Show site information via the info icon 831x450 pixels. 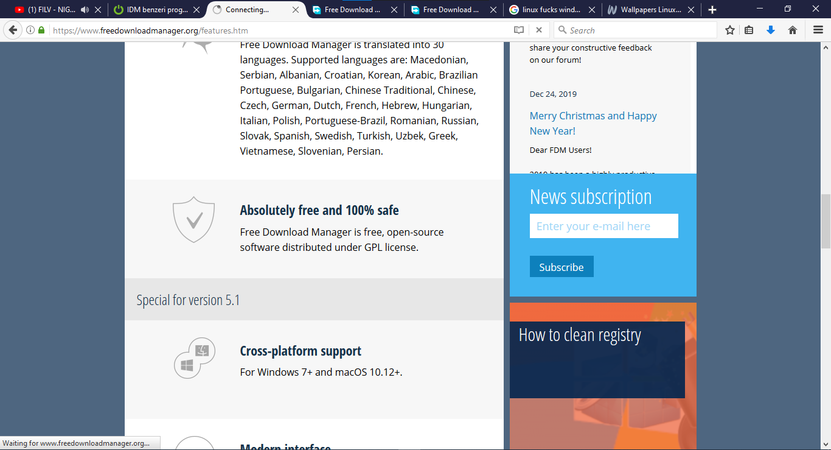pos(30,30)
